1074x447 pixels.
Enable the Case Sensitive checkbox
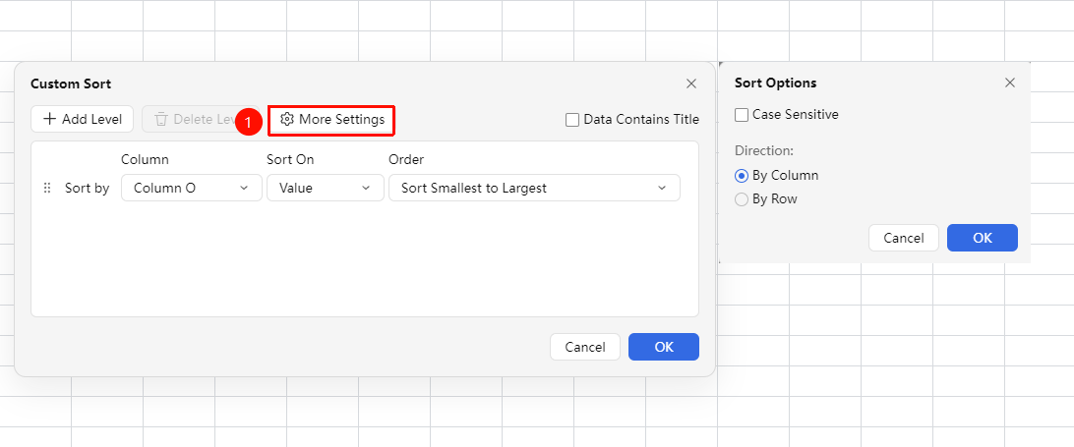(x=742, y=115)
